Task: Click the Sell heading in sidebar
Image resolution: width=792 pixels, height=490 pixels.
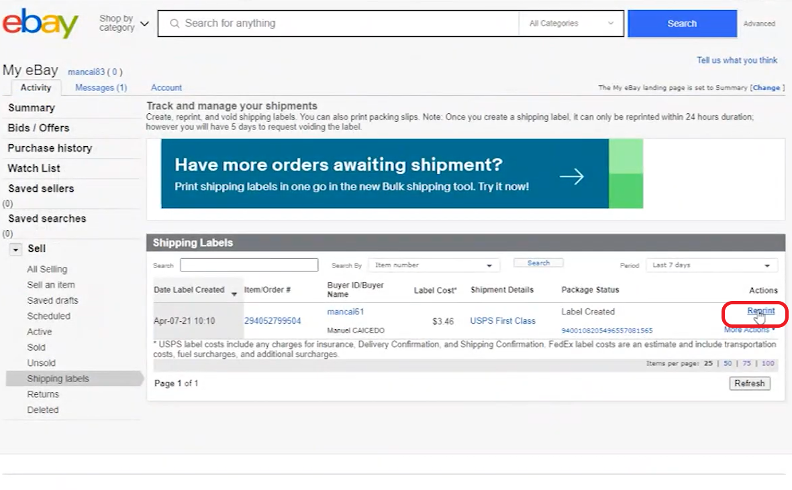Action: (36, 249)
